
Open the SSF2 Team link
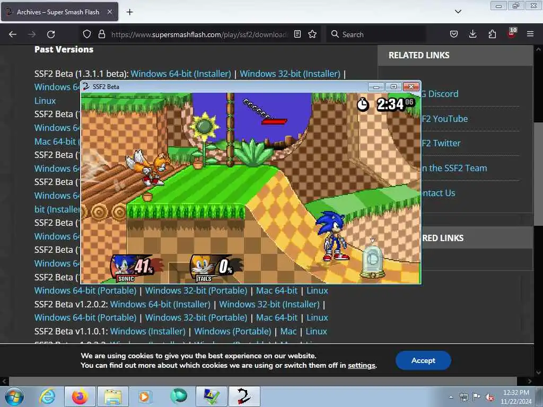pos(454,168)
